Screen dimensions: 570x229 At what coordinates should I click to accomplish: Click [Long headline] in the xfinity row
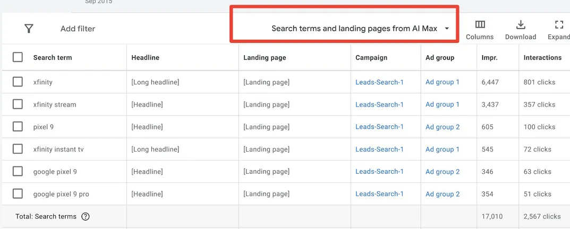coord(155,82)
